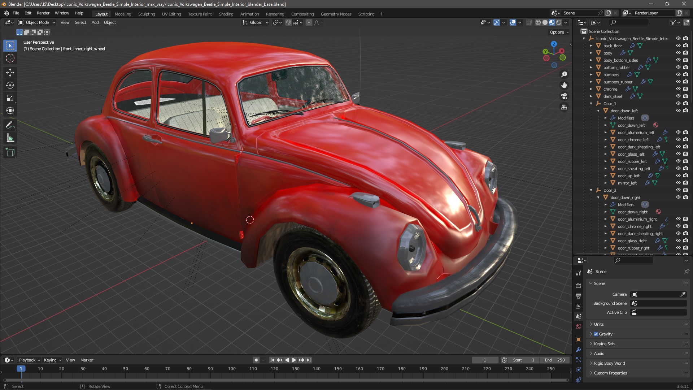The width and height of the screenshot is (693, 390).
Task: Hide the bumpers object in viewport
Action: pyautogui.click(x=678, y=74)
